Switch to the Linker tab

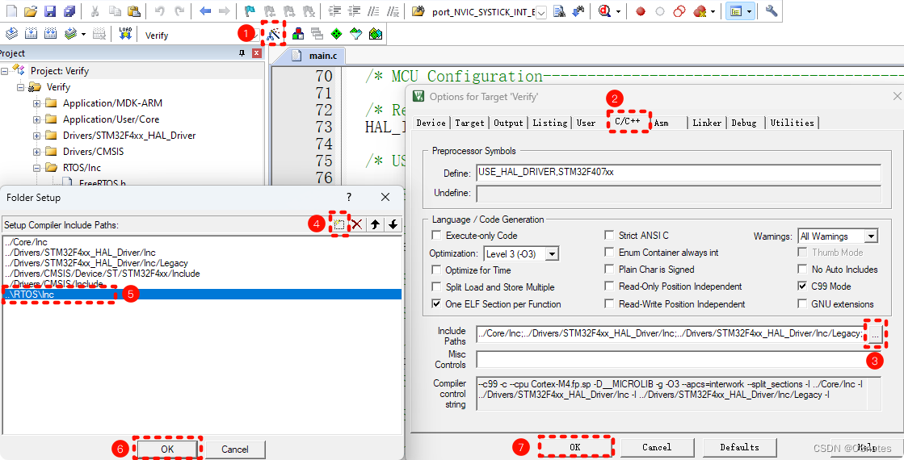point(706,123)
